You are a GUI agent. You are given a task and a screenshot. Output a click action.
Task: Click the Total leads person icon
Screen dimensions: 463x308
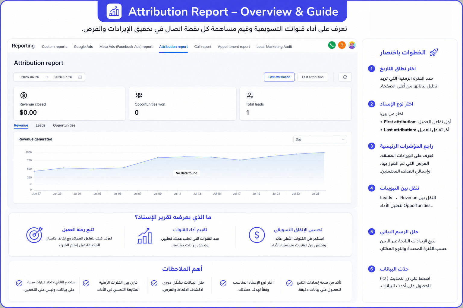[250, 95]
